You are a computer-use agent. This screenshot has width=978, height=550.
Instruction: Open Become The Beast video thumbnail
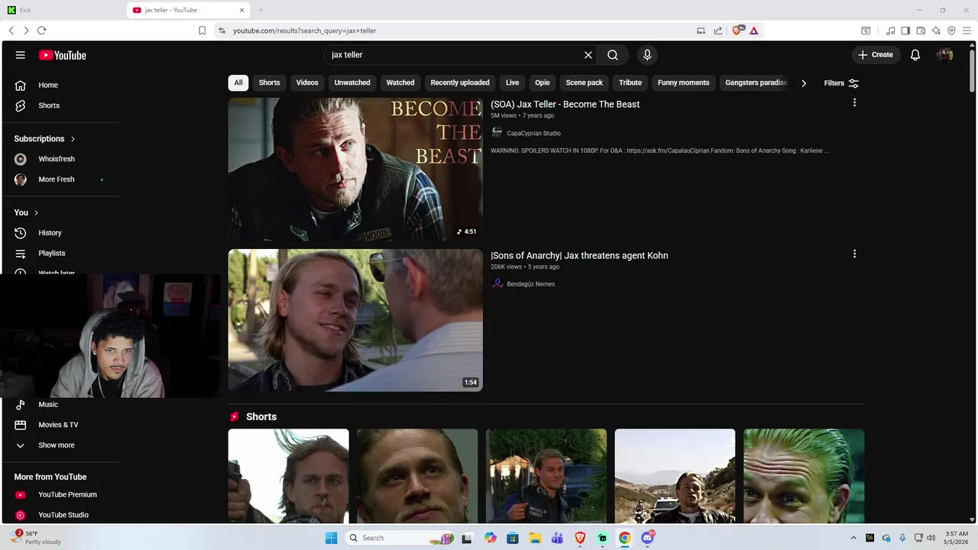tap(355, 169)
